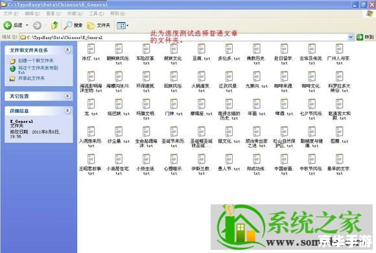Select the 车险改革.txt file

147,54
